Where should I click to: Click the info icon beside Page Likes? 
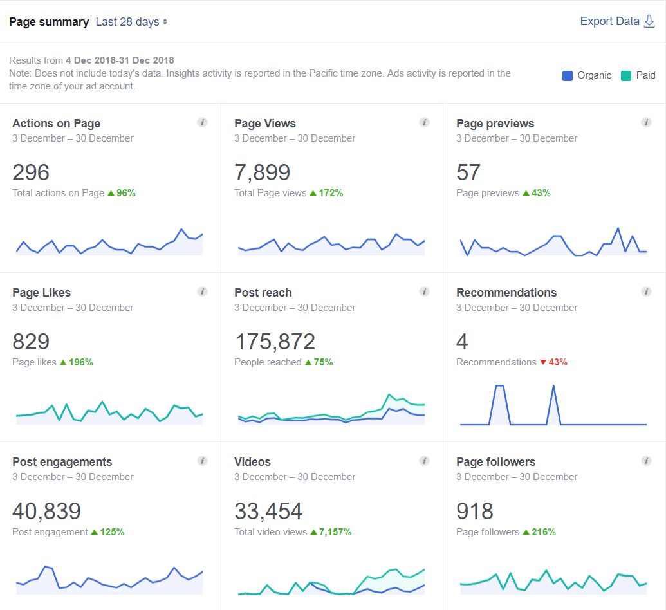[x=202, y=291]
